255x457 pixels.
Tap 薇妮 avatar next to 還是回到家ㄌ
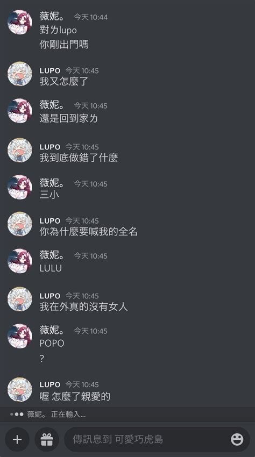pos(19,111)
